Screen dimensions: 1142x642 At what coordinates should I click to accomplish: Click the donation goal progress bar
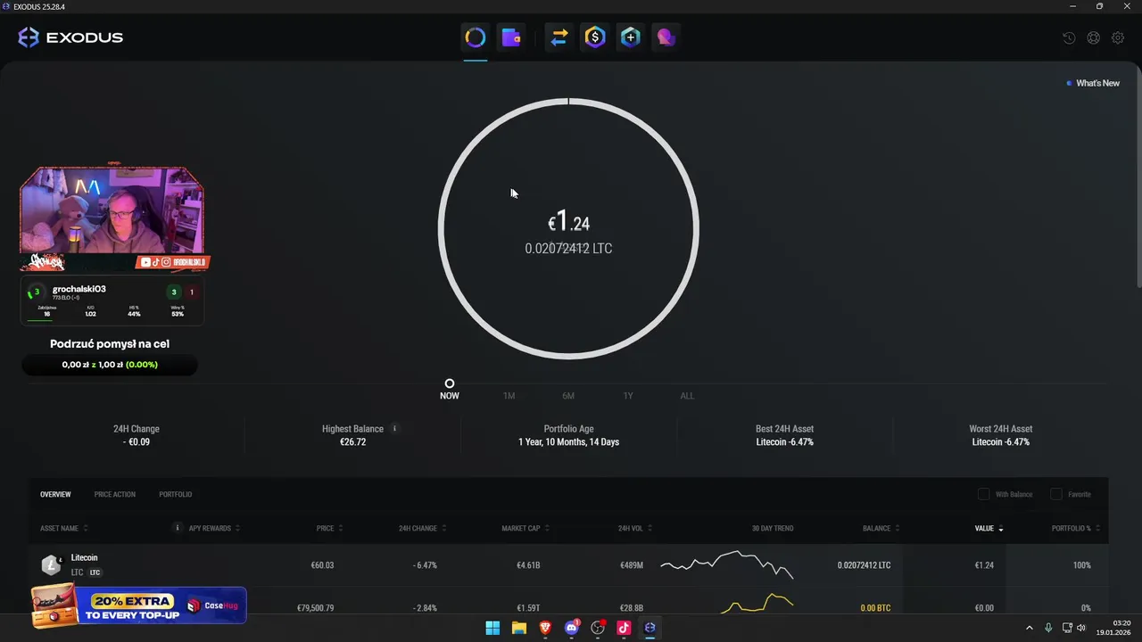tap(109, 365)
